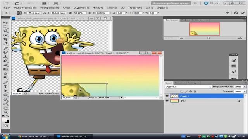Viewport: 248px width, 139px height.
Task: Open the Изображение menu
Action: (x=50, y=8)
